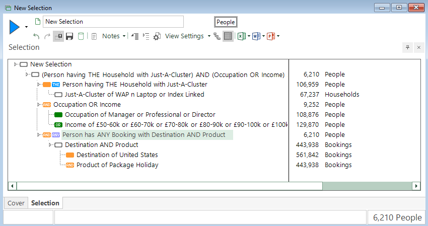Open the View Settings dropdown arrow
Image resolution: width=428 pixels, height=226 pixels.
[x=209, y=36]
